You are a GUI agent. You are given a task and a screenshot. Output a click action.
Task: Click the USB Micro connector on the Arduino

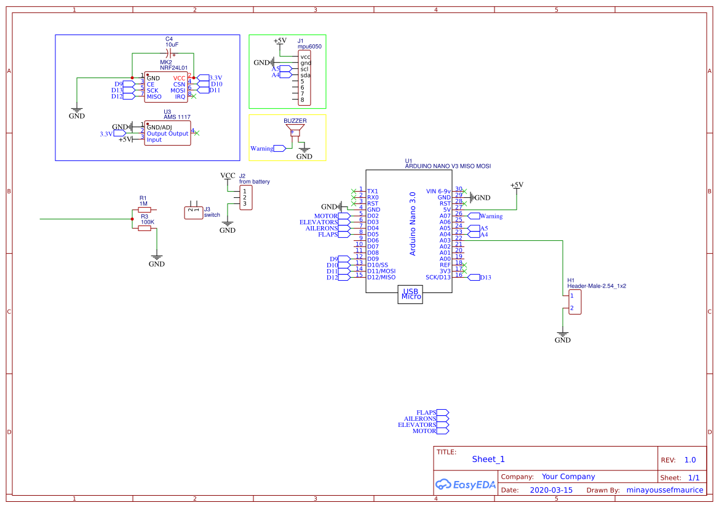[410, 295]
